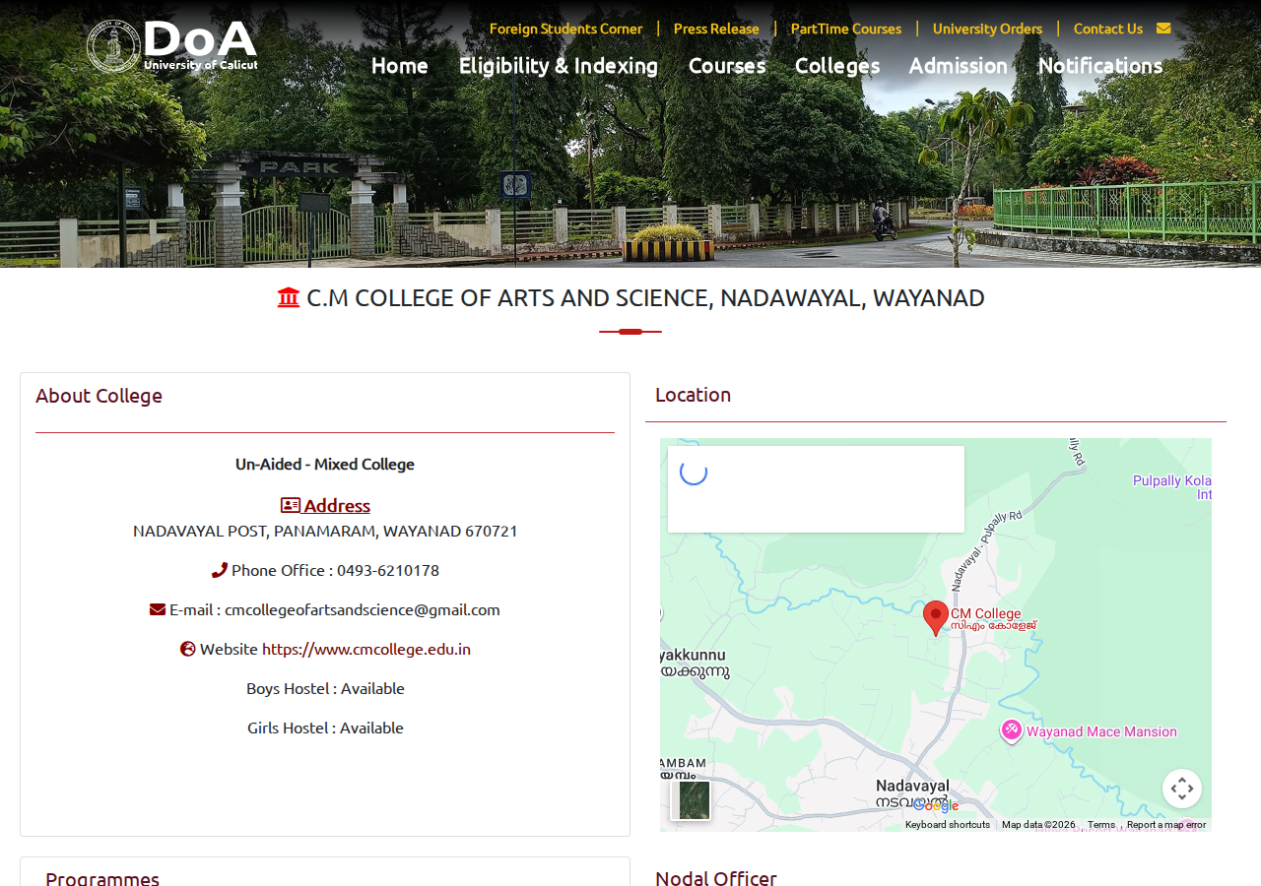The width and height of the screenshot is (1261, 886).
Task: Click Boys Hostel : Available text
Action: pyautogui.click(x=325, y=688)
